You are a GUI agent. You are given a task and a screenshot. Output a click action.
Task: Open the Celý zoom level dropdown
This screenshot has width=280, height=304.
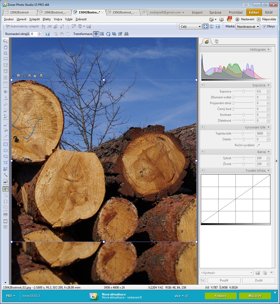190,26
